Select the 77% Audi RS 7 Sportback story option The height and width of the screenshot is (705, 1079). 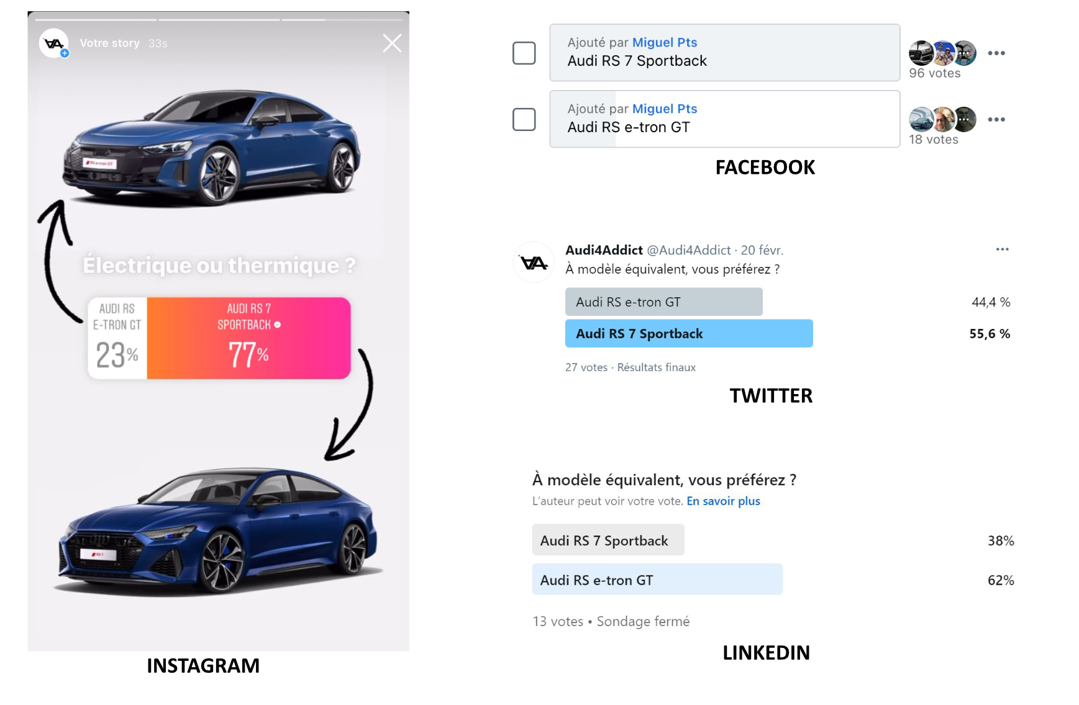248,338
